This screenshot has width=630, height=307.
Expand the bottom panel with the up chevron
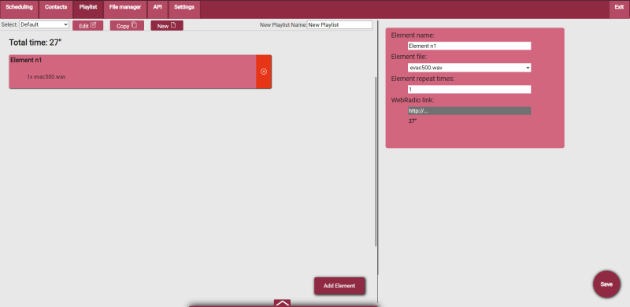click(283, 303)
